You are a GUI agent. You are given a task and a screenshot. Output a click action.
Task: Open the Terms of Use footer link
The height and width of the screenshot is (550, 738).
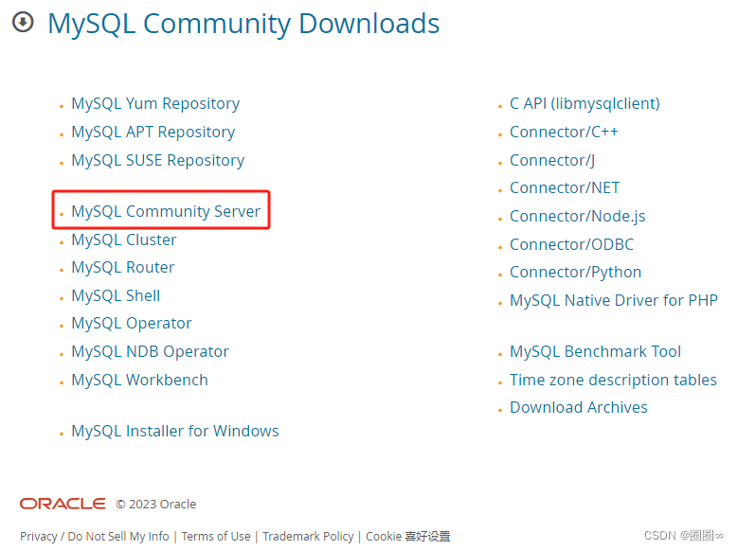[x=216, y=537]
